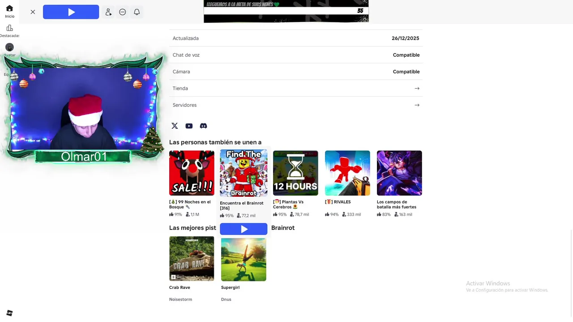
Task: Open the Inicio home icon
Action: (x=9, y=8)
